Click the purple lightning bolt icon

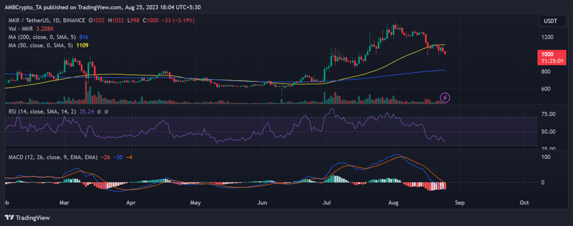pyautogui.click(x=445, y=98)
